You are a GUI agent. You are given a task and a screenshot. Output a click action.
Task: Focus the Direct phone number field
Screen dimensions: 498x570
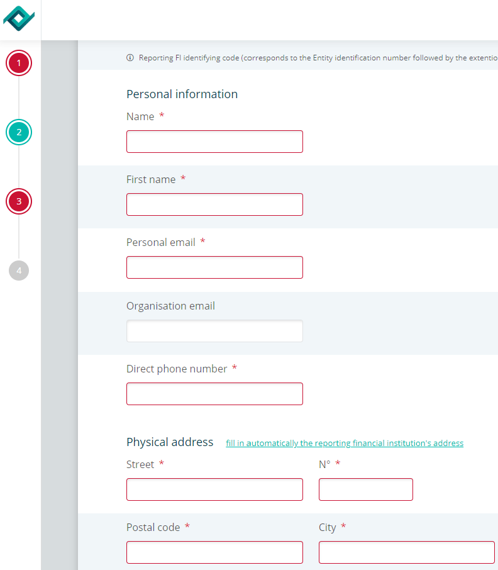(x=214, y=394)
